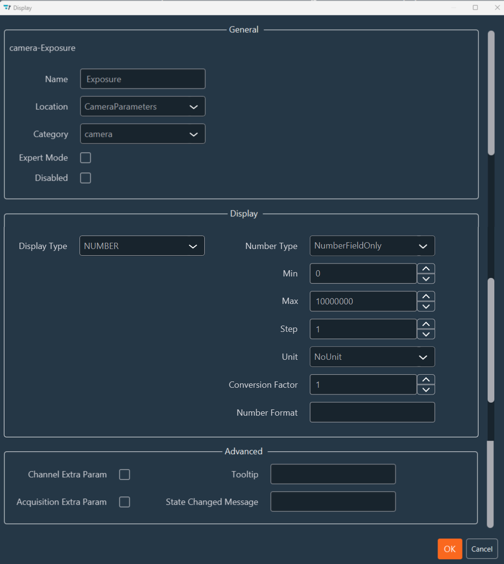The height and width of the screenshot is (564, 504).
Task: Dismiss the dialog via Cancel
Action: [x=482, y=549]
